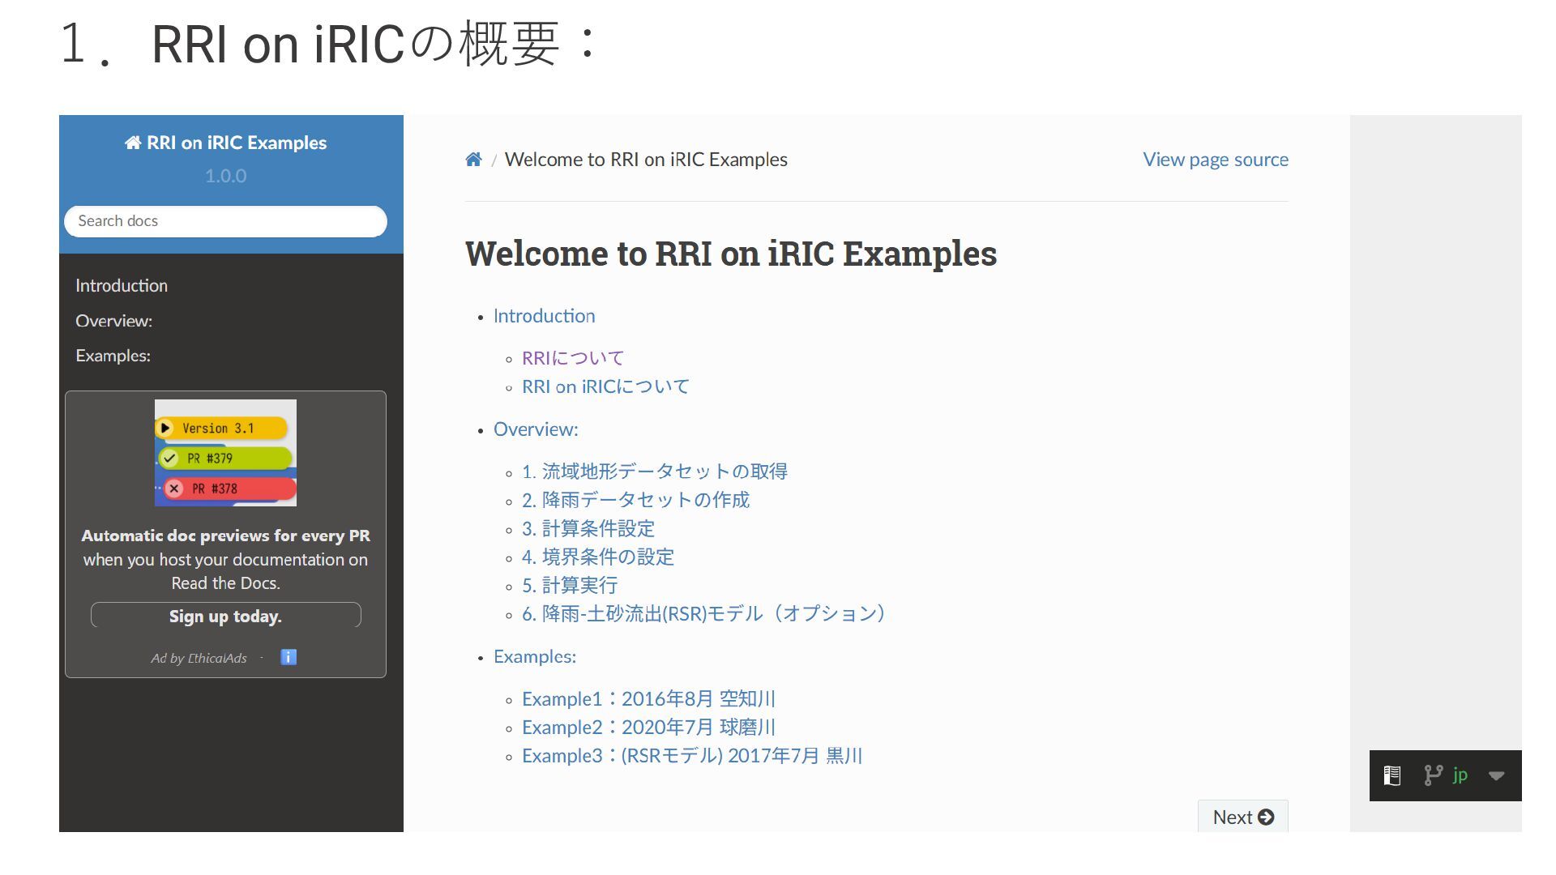Select Introduction in the sidebar

click(122, 286)
